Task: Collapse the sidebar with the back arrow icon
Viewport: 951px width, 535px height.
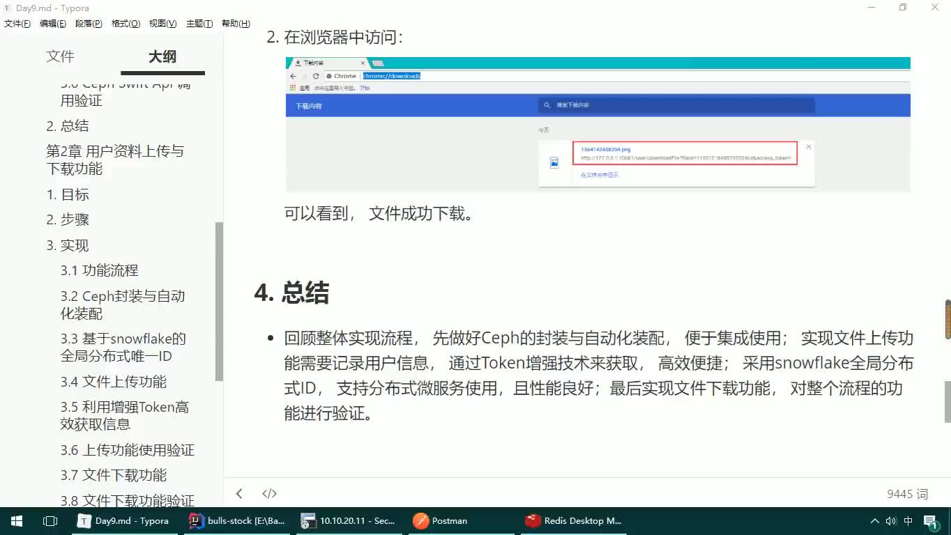Action: pos(239,493)
